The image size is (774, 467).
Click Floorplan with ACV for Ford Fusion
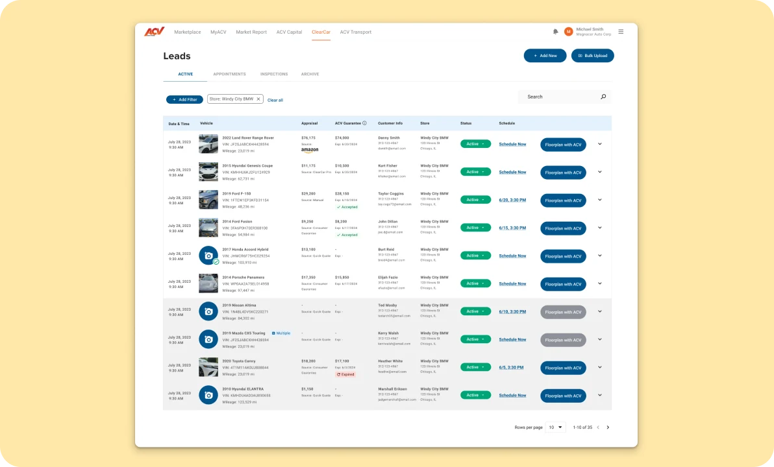coord(563,228)
